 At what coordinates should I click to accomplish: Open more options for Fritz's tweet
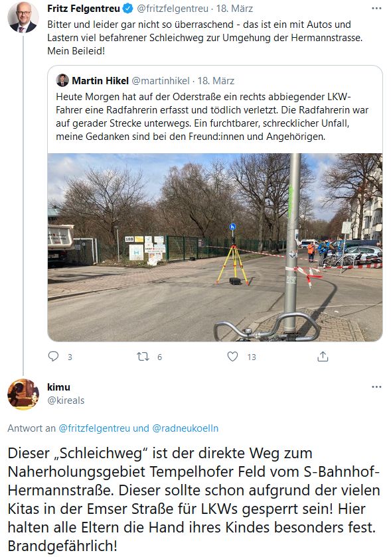point(376,8)
